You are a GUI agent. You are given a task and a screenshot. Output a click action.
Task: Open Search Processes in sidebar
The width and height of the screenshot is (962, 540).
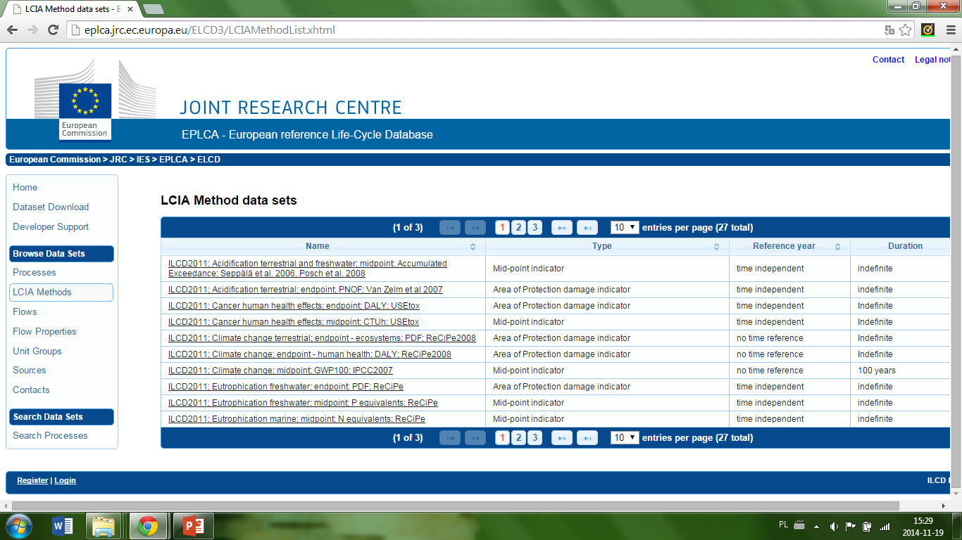tap(50, 435)
